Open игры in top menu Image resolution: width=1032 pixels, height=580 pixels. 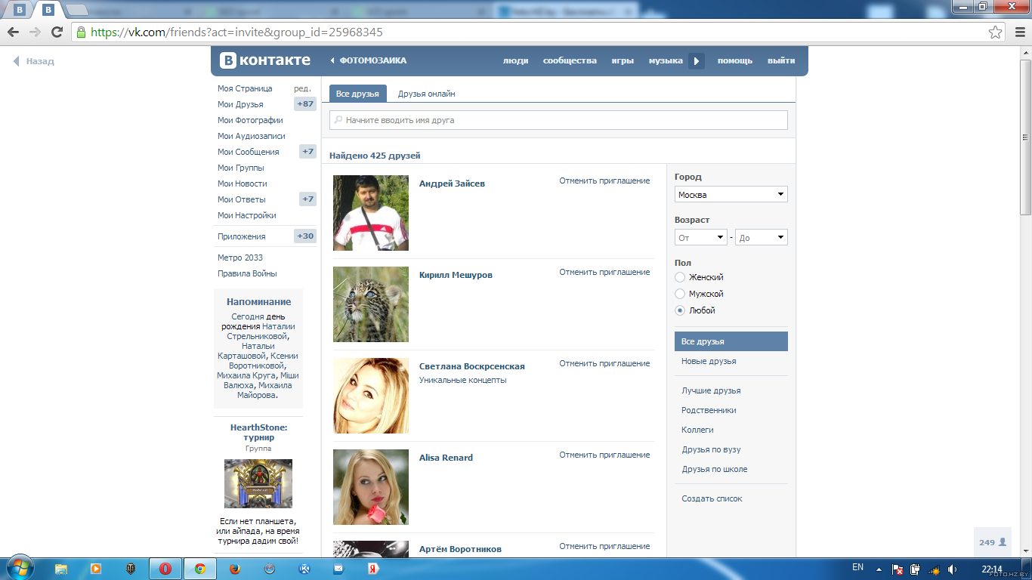[623, 60]
